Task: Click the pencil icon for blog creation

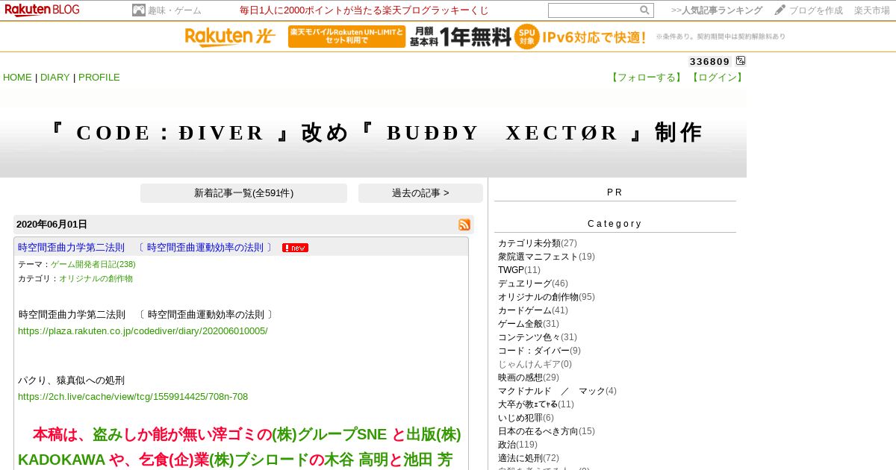Action: click(x=780, y=10)
